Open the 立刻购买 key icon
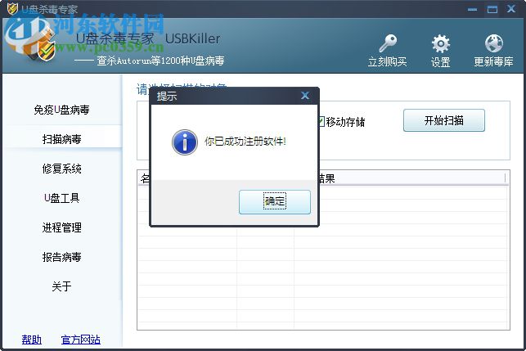Viewport: 526px width, 351px height. tap(388, 43)
